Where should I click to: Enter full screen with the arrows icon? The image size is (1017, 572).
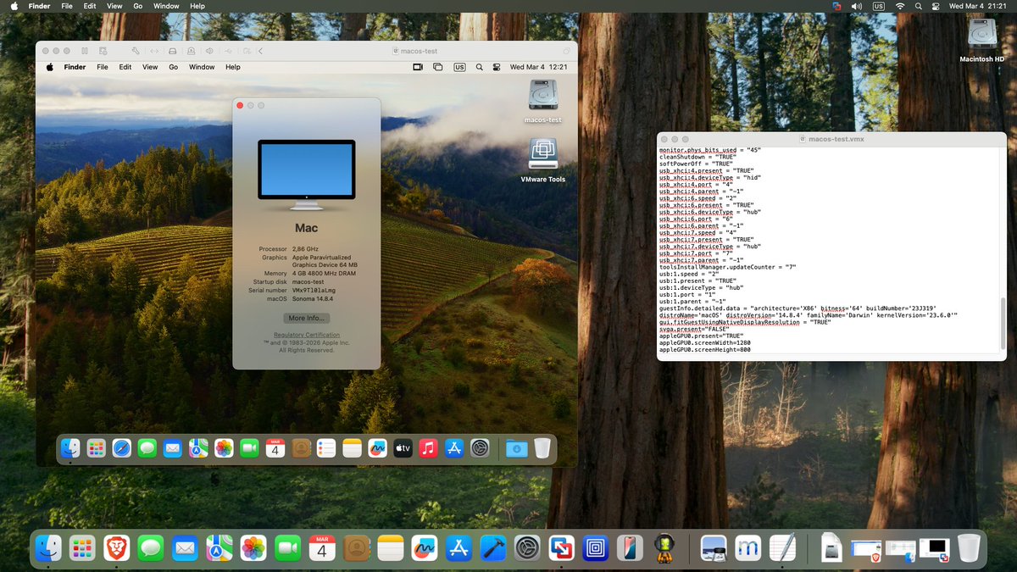[x=155, y=51]
